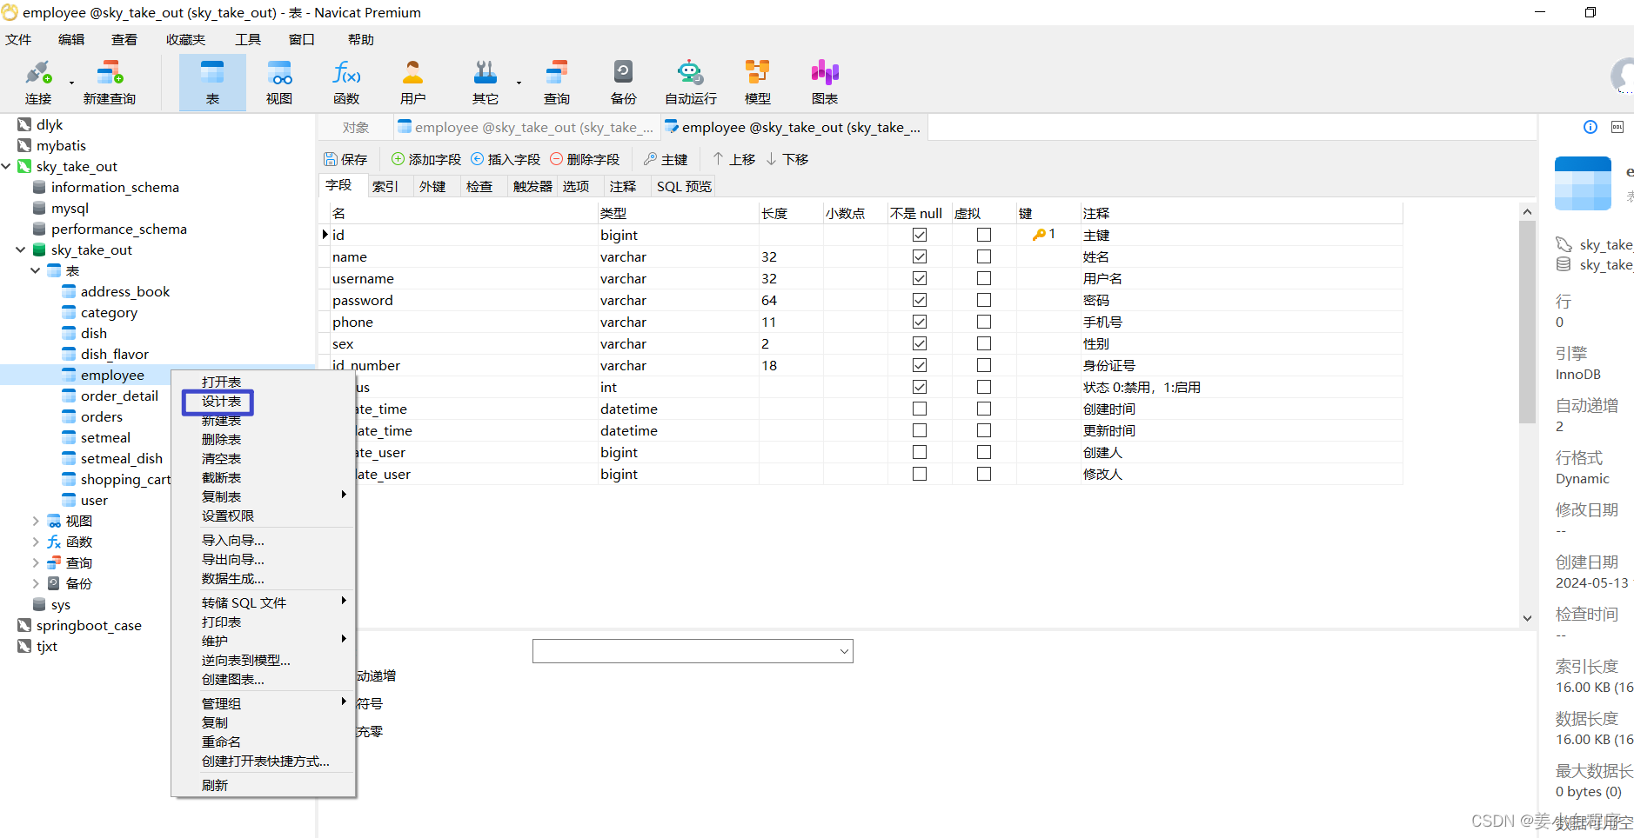Open the 模型 (Model) toolbar icon
This screenshot has height=838, width=1634.
(x=756, y=81)
